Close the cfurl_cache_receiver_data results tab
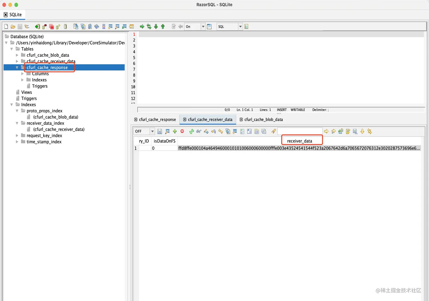The image size is (429, 301). click(185, 119)
